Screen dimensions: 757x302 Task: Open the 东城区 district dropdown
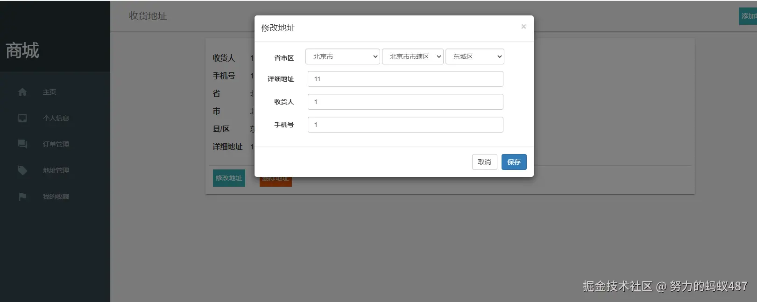pos(475,56)
